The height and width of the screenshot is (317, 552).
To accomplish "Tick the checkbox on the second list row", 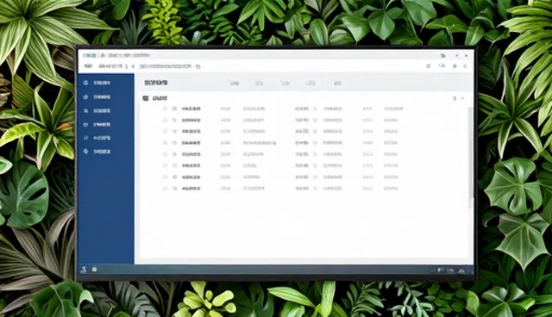I will click(165, 121).
